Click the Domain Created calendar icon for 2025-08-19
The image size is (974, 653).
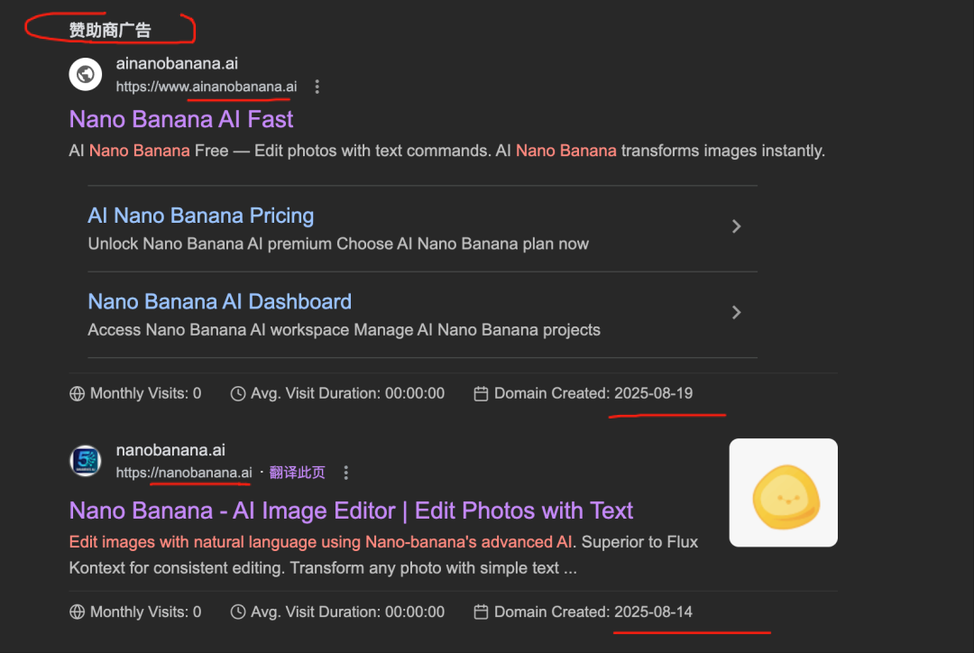pyautogui.click(x=482, y=393)
